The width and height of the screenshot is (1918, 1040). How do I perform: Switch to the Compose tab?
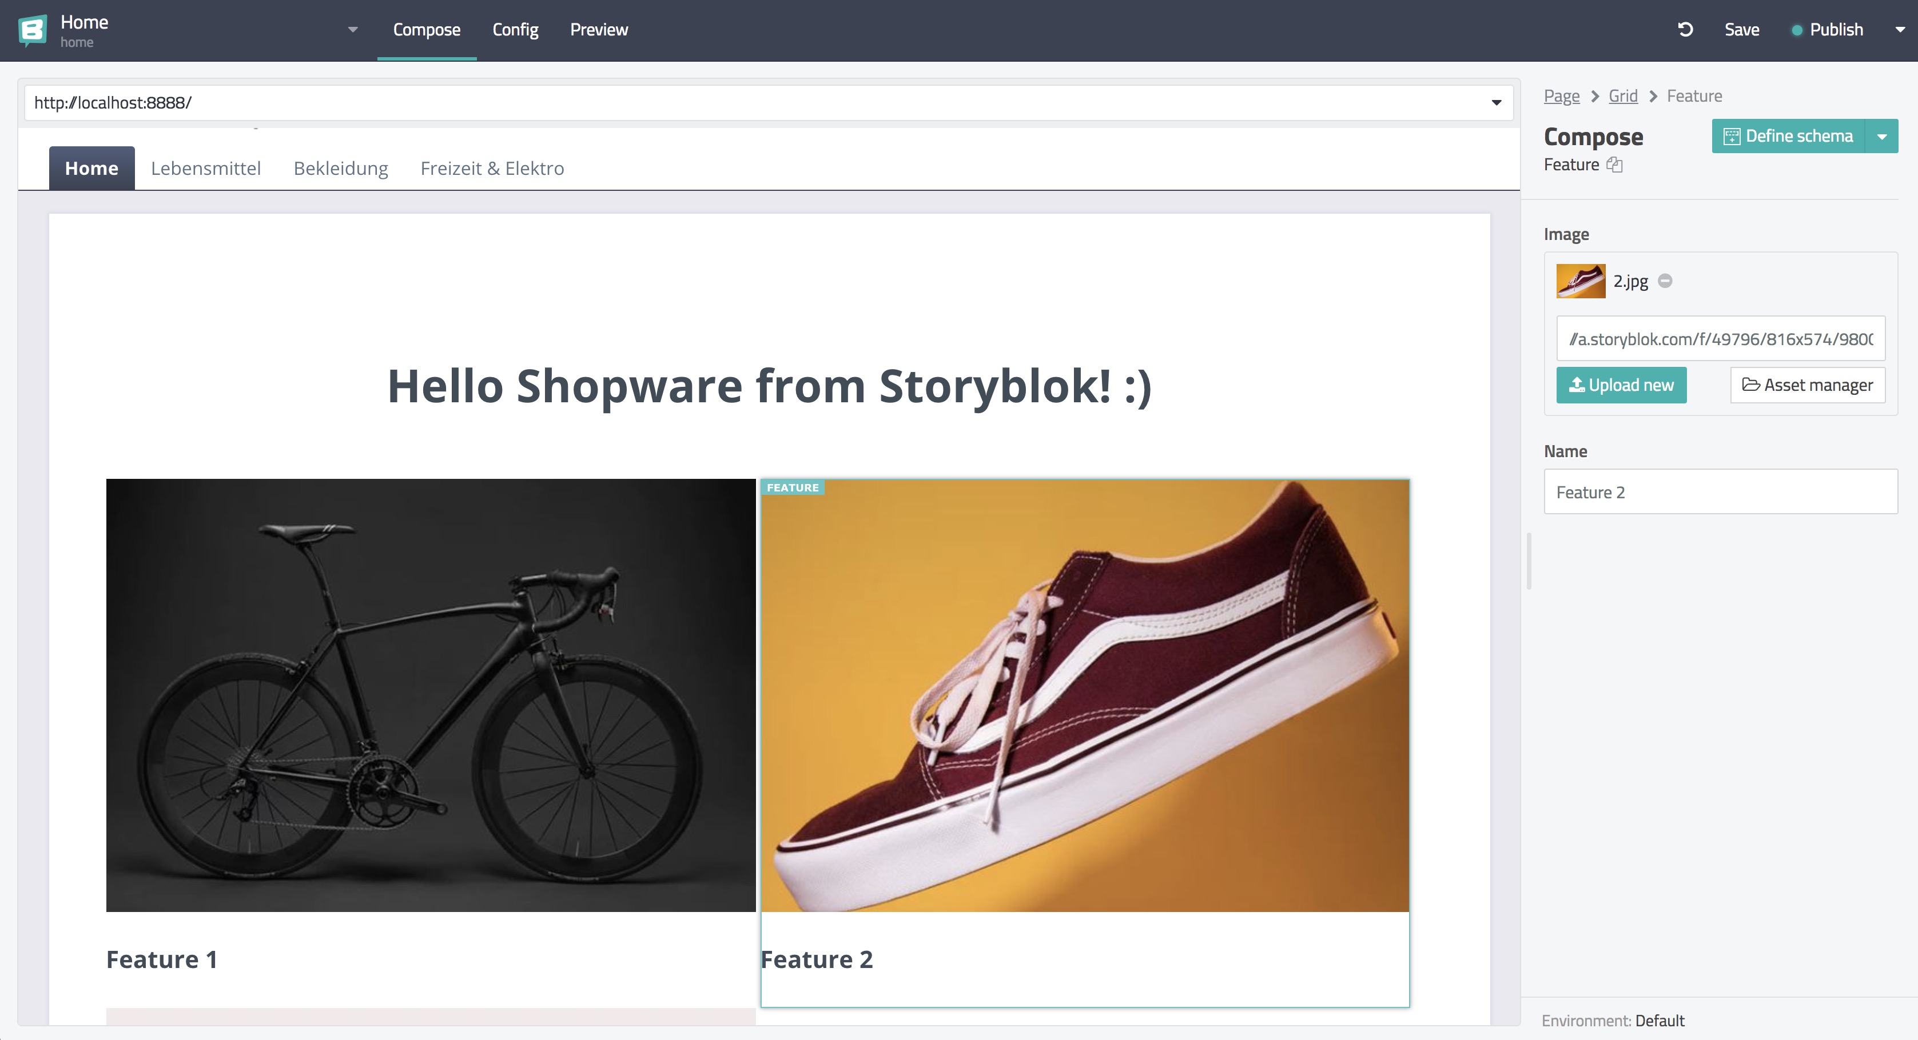point(427,30)
